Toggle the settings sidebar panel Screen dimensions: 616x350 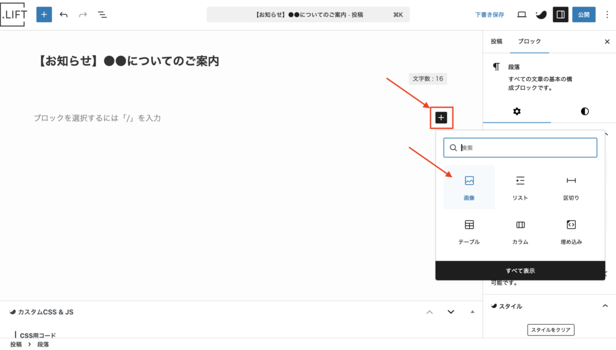click(x=560, y=14)
